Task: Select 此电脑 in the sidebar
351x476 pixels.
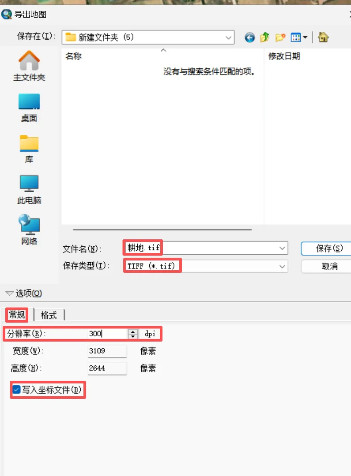Action: [x=29, y=190]
